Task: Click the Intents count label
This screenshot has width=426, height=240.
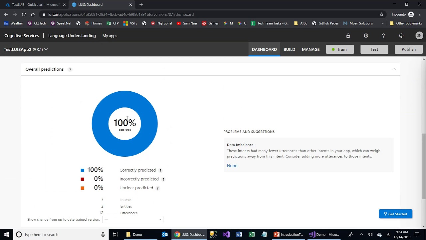Action: [126, 200]
